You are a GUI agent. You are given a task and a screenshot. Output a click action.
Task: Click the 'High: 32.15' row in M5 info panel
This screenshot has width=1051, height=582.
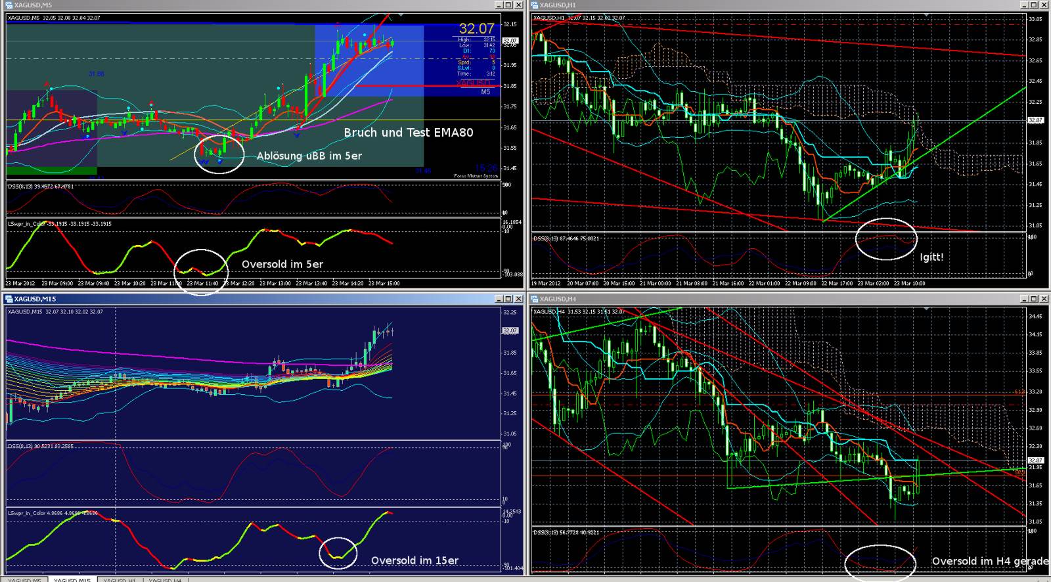click(x=477, y=39)
